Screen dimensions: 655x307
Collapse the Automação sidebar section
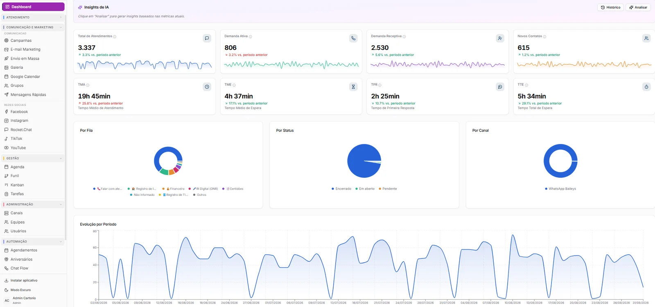click(33, 242)
